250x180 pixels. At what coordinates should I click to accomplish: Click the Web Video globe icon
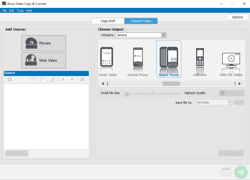31,60
